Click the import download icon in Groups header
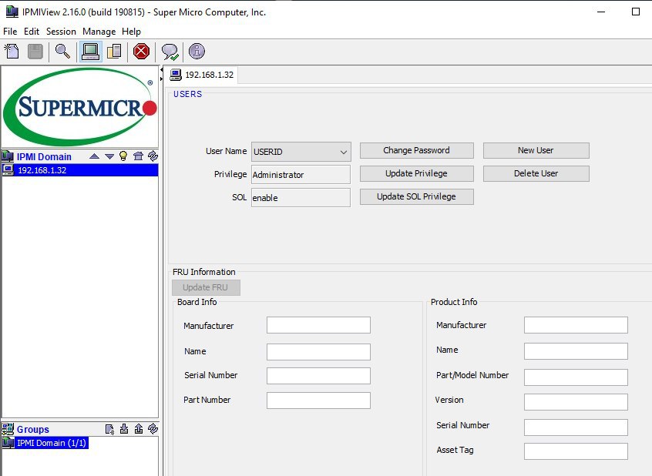The height and width of the screenshot is (476, 652). coord(124,428)
